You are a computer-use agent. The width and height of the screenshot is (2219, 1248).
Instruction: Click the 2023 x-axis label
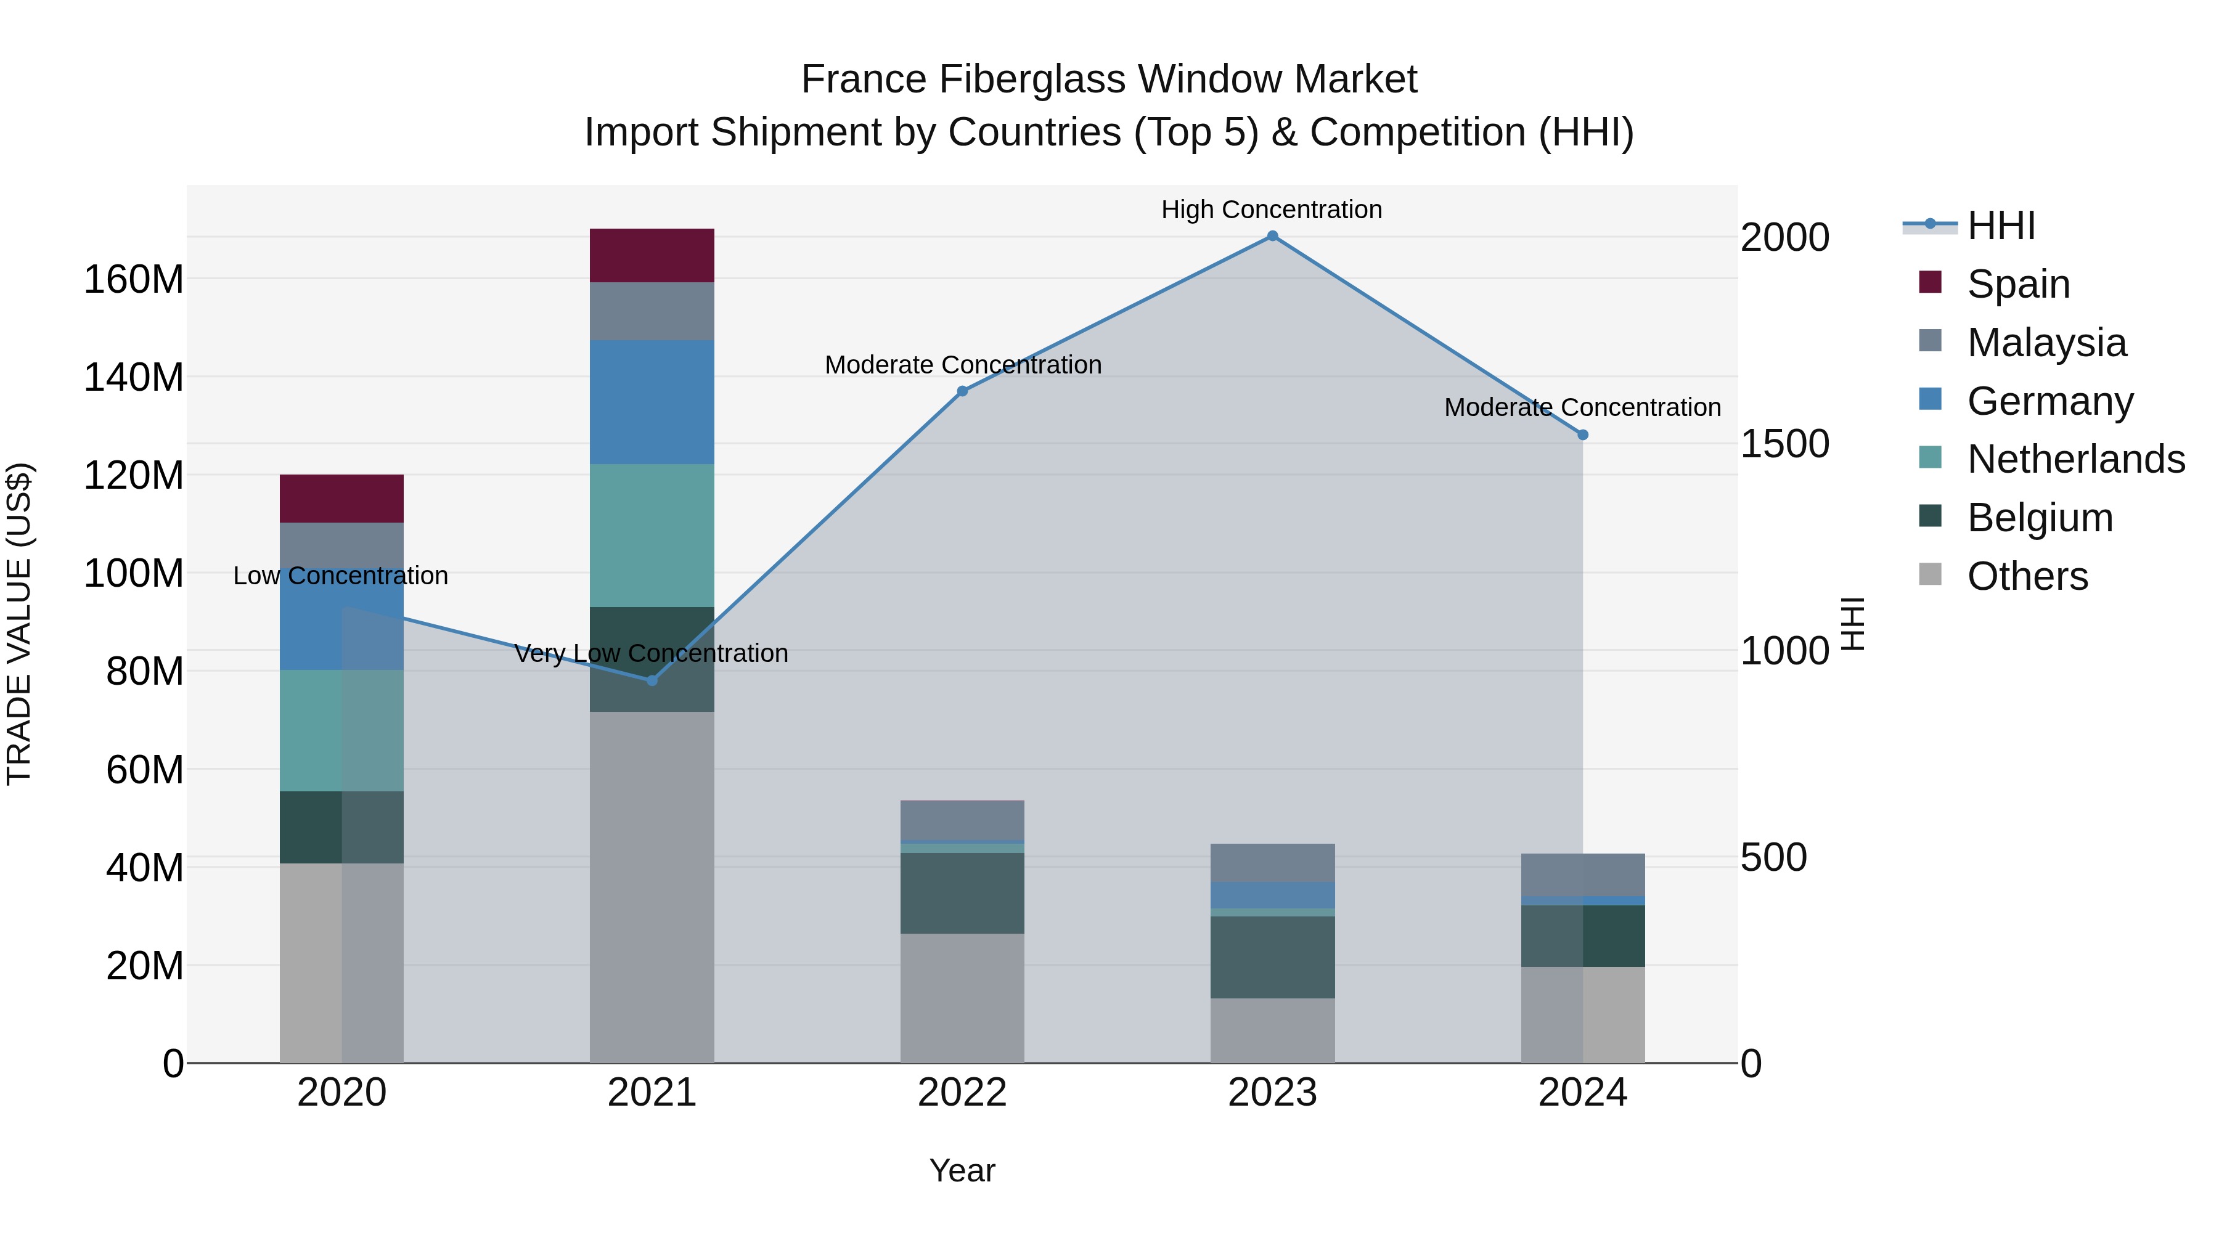pyautogui.click(x=1272, y=1093)
